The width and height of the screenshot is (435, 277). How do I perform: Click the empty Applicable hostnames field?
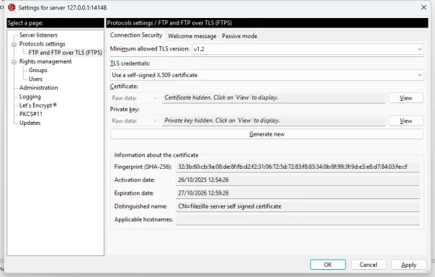click(x=297, y=219)
